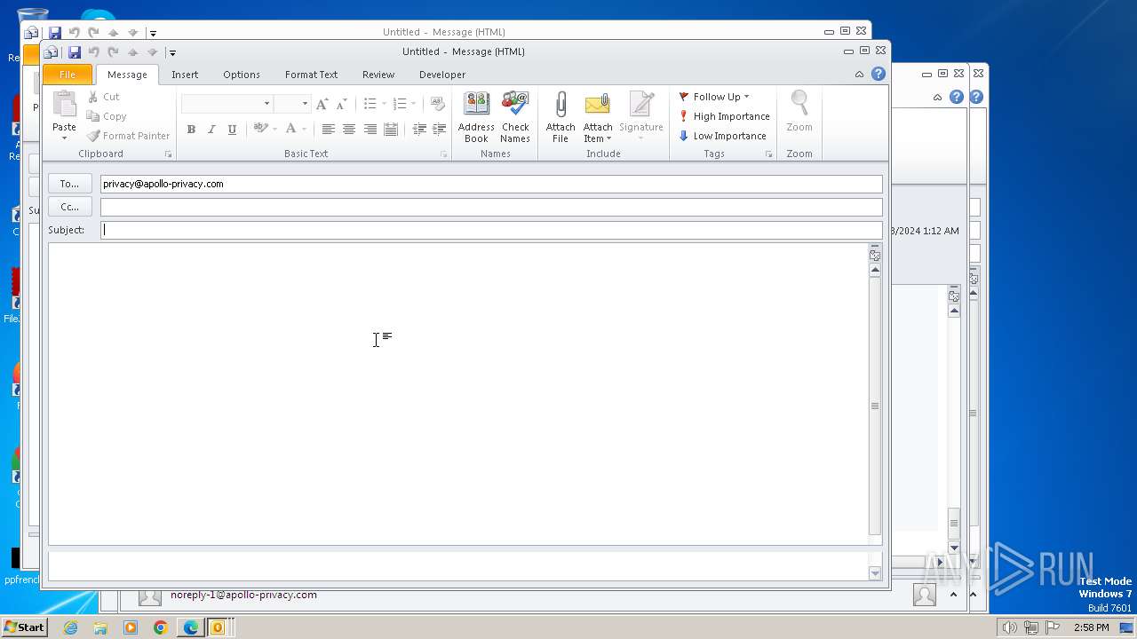Click the Decrease Indent icon

coord(419,130)
